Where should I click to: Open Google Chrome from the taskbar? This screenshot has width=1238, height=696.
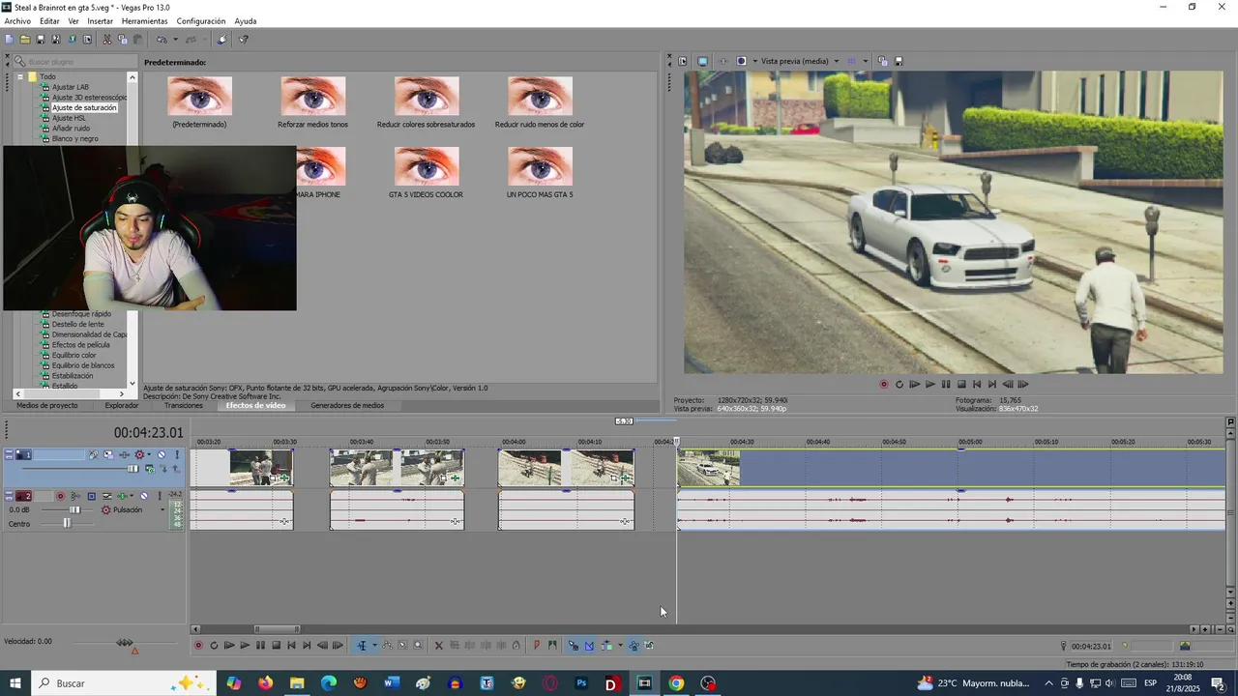(676, 683)
